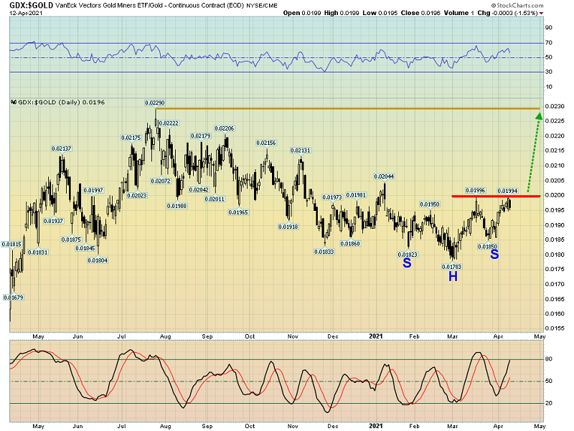
Task: Click the 0.02179 price label
Action: tap(201, 136)
